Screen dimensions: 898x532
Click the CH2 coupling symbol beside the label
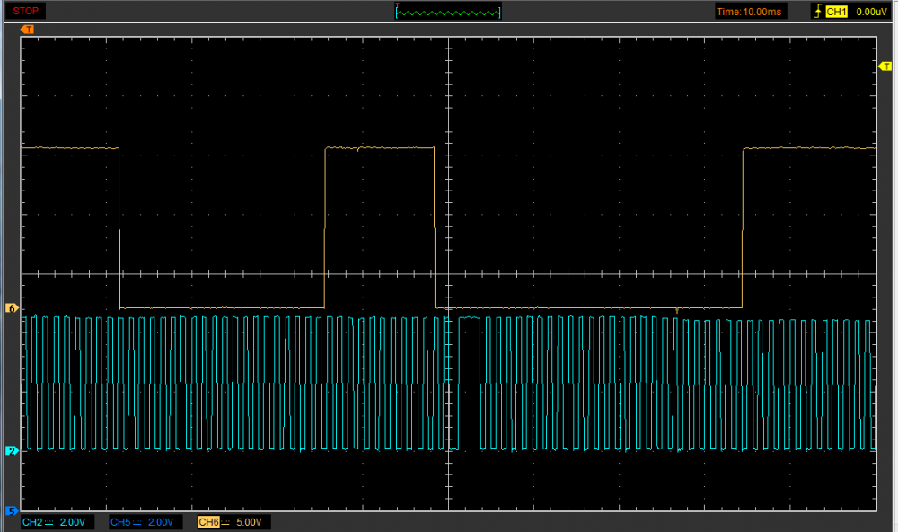pyautogui.click(x=48, y=522)
